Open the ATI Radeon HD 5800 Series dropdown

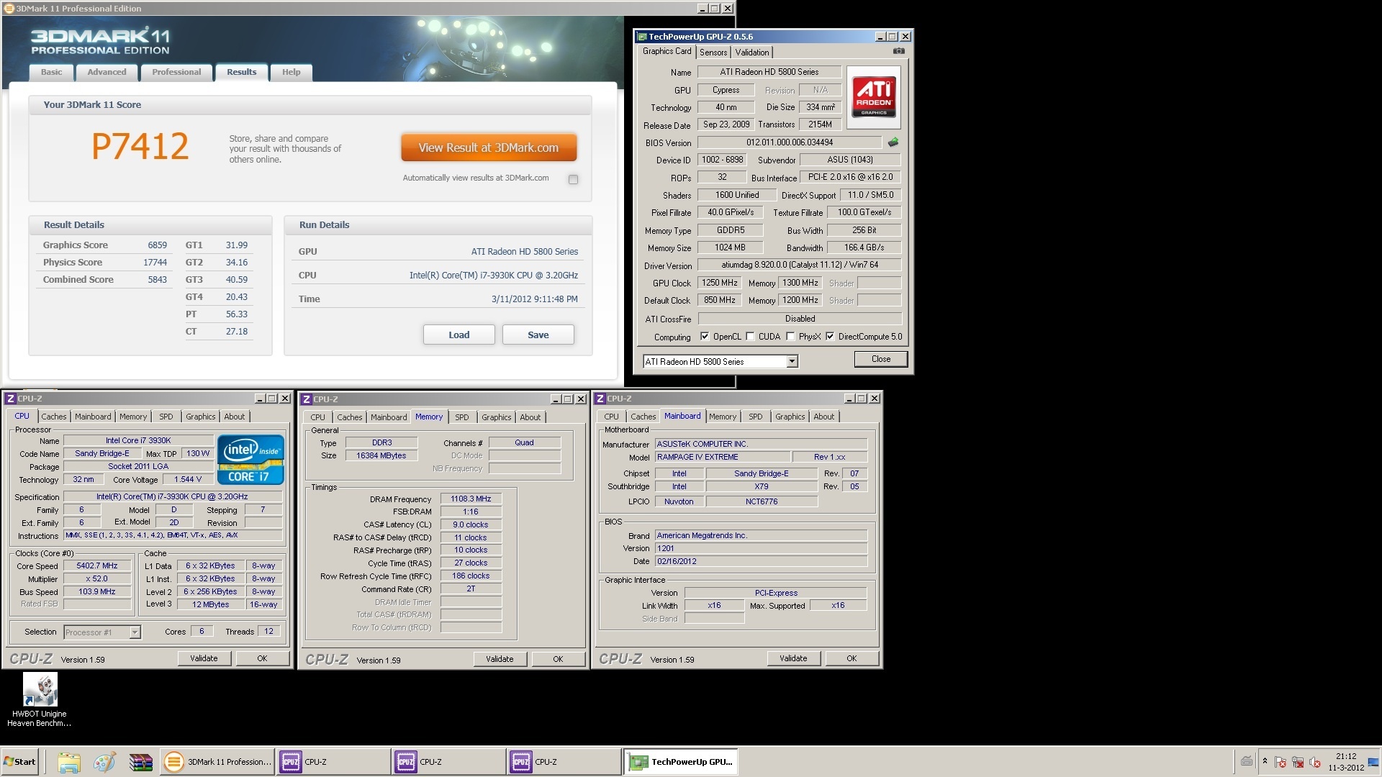[792, 362]
